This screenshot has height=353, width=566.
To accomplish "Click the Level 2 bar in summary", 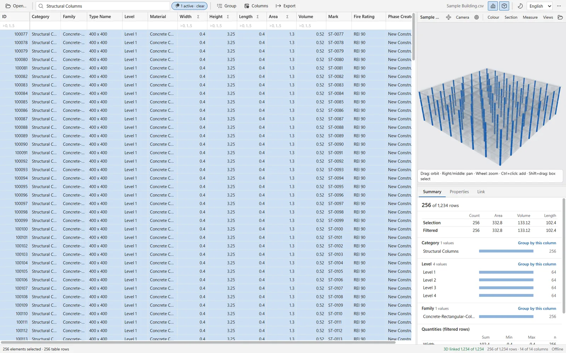I will 506,280.
